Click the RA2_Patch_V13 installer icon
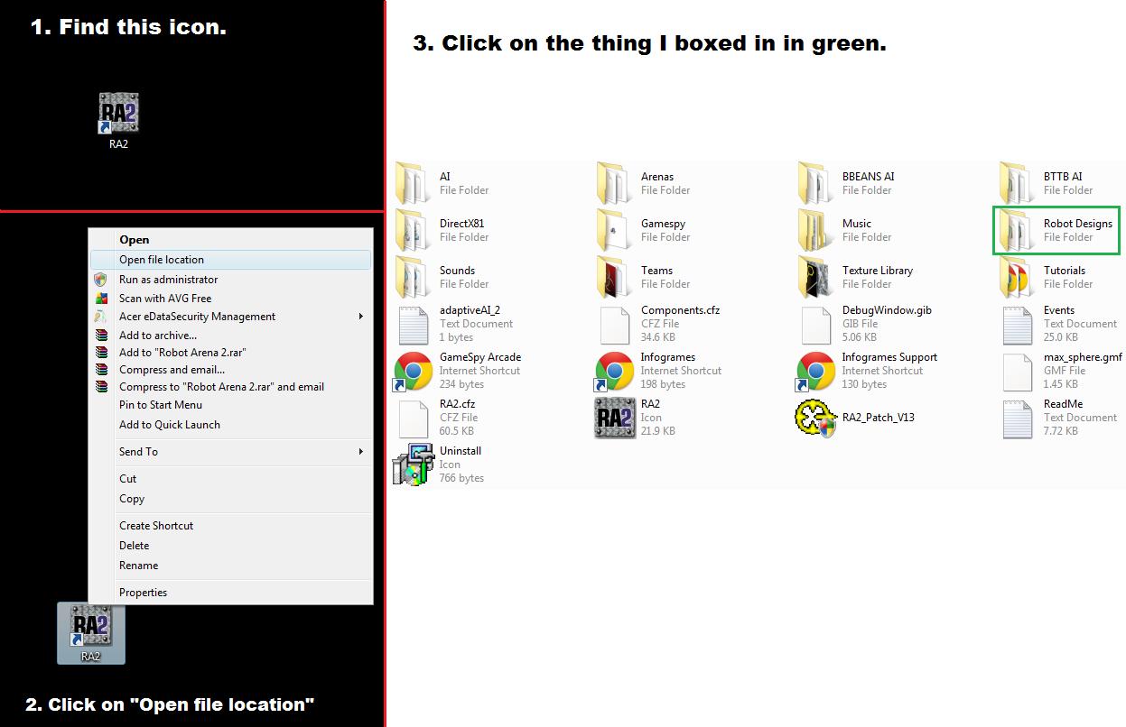 point(815,418)
